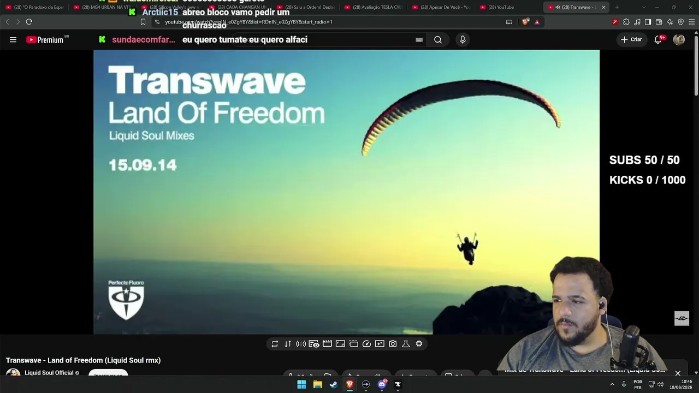Switch to the Avaliação TESLA tab
Screen dimensions: 699x393
(x=374, y=7)
